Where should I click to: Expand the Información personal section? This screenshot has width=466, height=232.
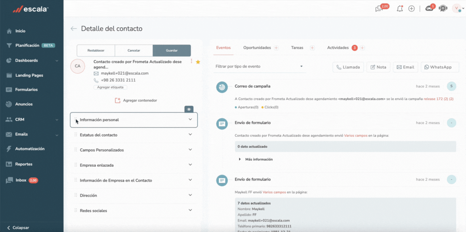(x=190, y=119)
